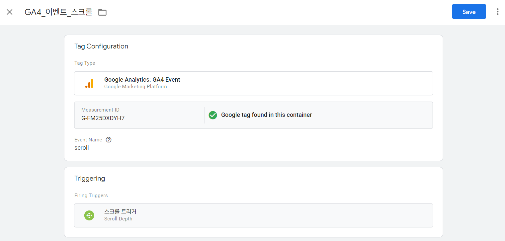Click the Tag Type label
This screenshot has height=241, width=505.
tap(85, 63)
